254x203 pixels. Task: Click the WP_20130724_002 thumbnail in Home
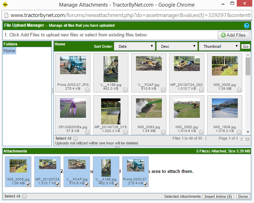(x=187, y=64)
